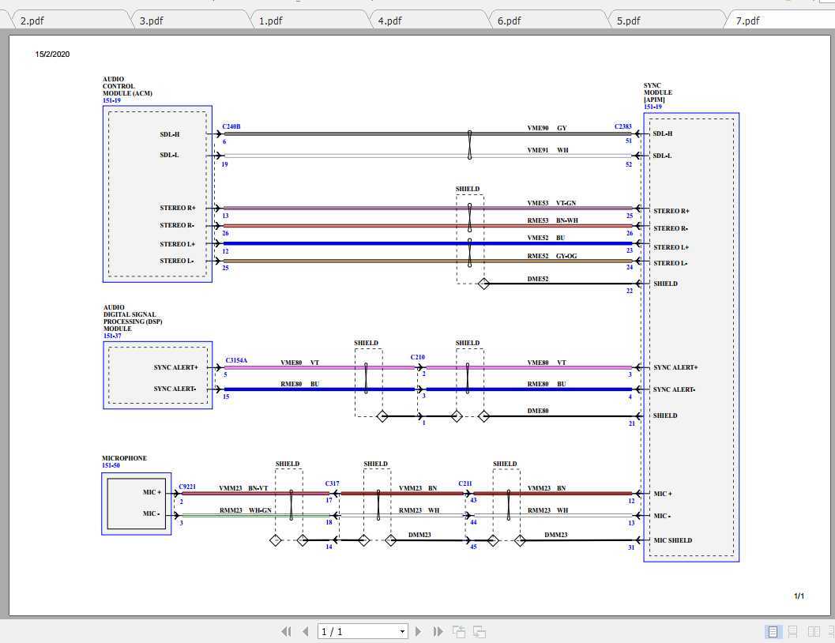Click the DME52 shield wire label
This screenshot has height=643, width=835.
[x=538, y=279]
